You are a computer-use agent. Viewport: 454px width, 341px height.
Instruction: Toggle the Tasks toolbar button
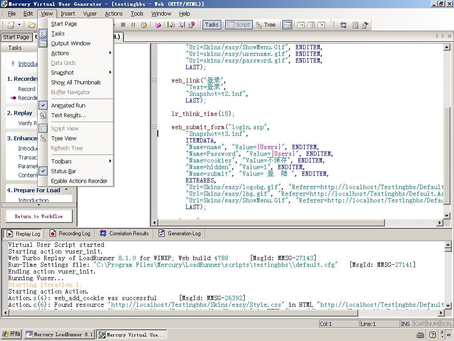coord(211,25)
